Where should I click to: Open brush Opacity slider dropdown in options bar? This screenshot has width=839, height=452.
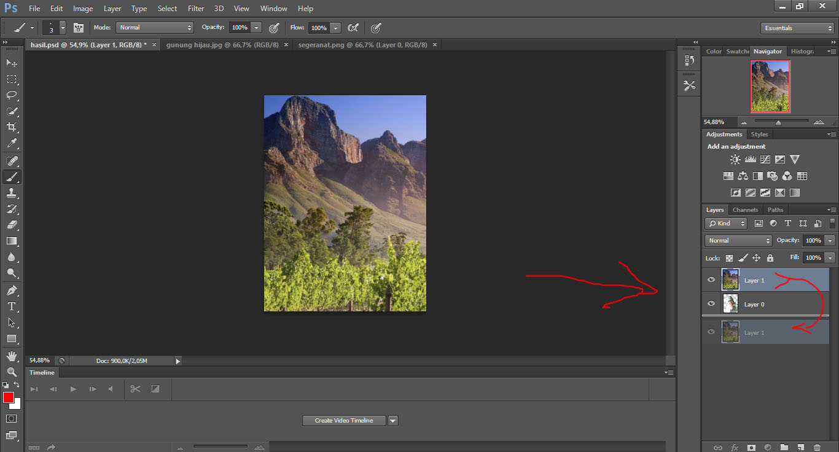pyautogui.click(x=257, y=28)
